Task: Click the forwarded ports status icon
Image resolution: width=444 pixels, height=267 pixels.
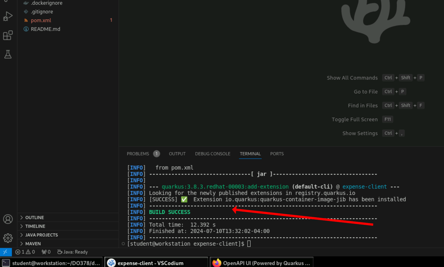Action: point(46,252)
